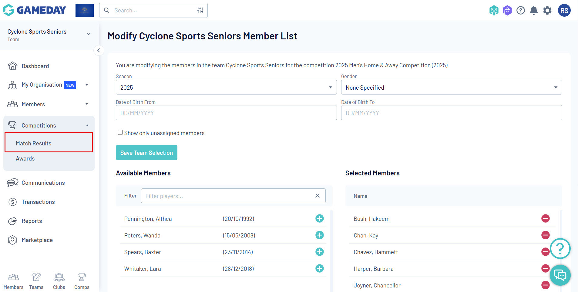578x292 pixels.
Task: Add Pennington, Althea to selected members
Action: tap(320, 218)
